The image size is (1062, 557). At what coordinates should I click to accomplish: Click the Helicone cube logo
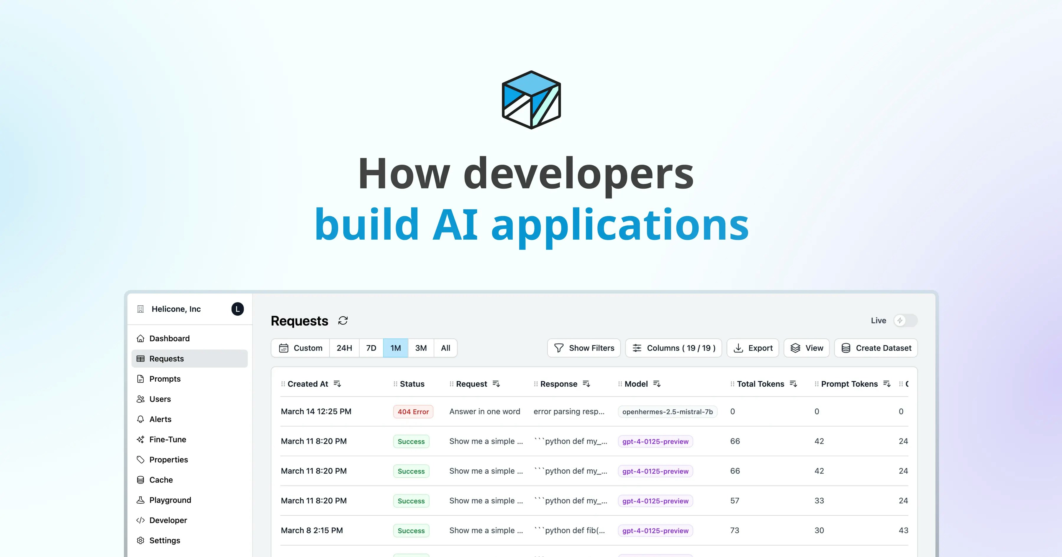531,100
